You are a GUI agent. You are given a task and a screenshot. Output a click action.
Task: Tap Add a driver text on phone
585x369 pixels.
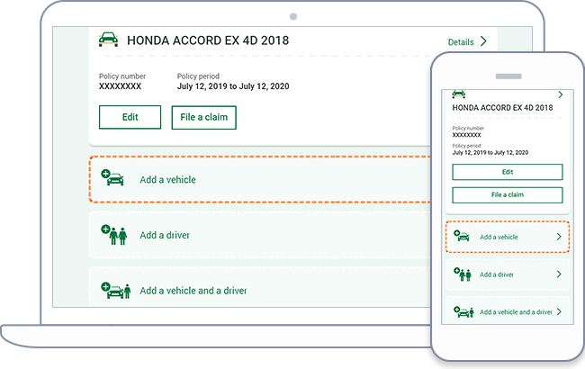pos(497,274)
